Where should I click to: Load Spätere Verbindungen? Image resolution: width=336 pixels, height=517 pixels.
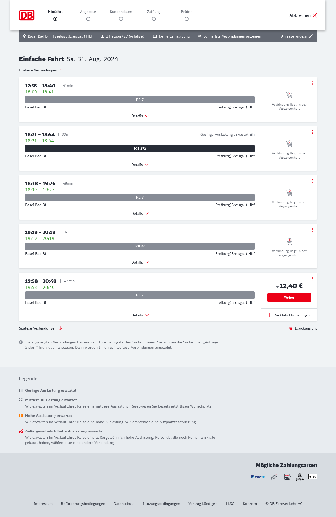tap(40, 328)
